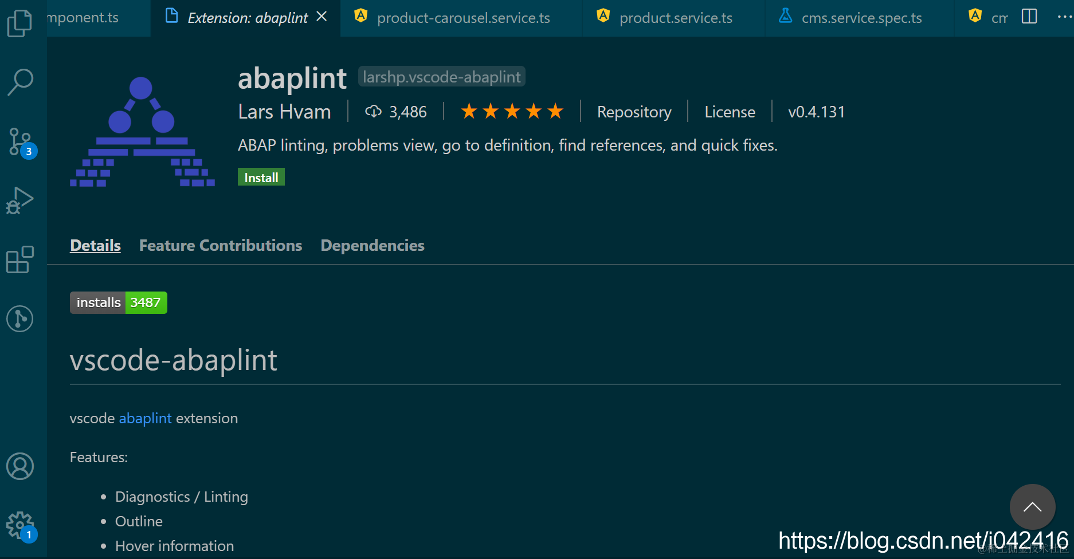Click the Hover information feature item
The width and height of the screenshot is (1074, 559).
coord(174,546)
